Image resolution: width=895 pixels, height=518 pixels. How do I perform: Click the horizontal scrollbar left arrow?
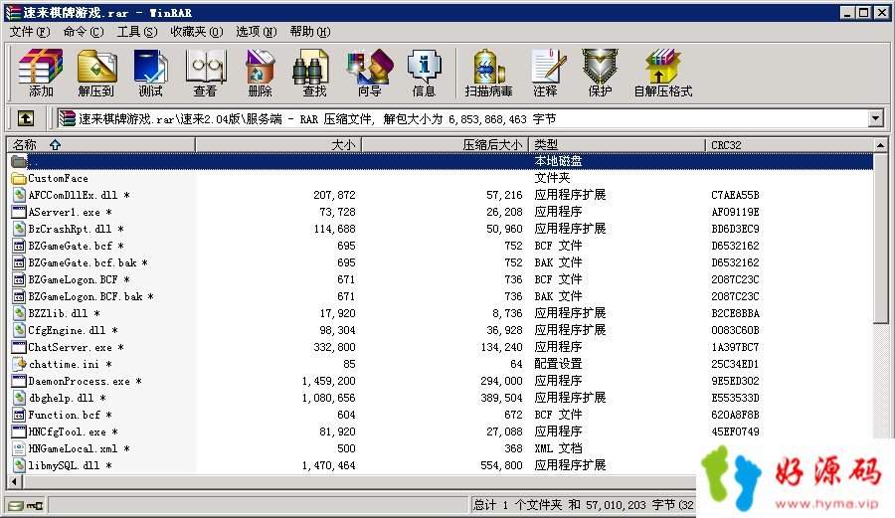point(15,482)
